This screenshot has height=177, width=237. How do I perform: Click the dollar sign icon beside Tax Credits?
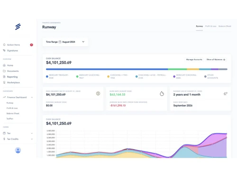coord(4,139)
